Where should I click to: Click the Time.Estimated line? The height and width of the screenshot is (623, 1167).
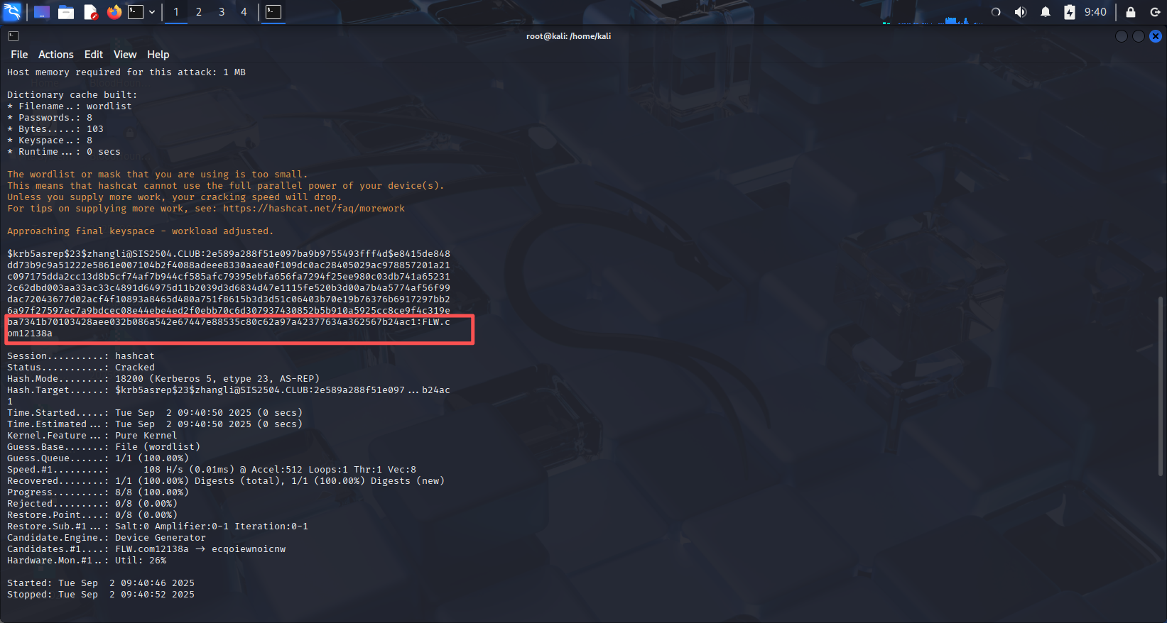pos(155,424)
